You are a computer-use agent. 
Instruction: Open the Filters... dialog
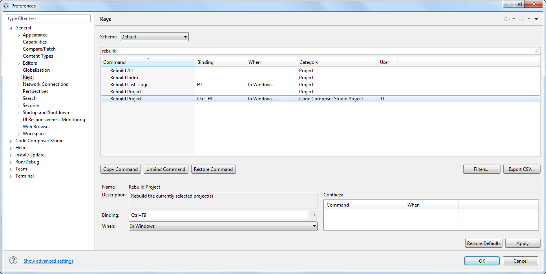[x=482, y=169]
